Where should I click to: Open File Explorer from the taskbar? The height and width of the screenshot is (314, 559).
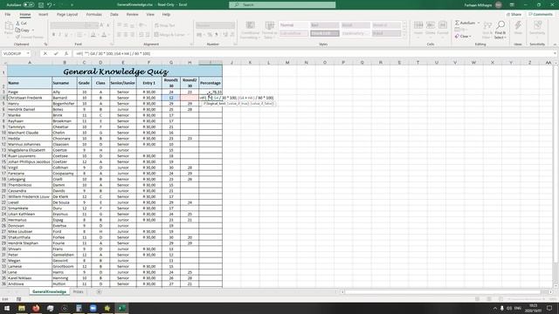tap(21, 308)
